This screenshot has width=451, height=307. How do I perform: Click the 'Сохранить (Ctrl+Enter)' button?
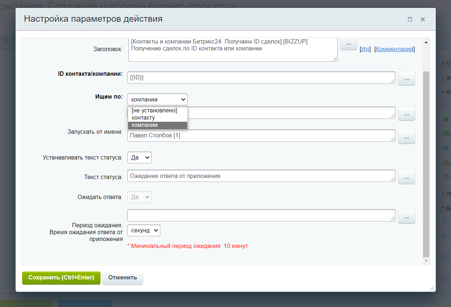coord(61,278)
